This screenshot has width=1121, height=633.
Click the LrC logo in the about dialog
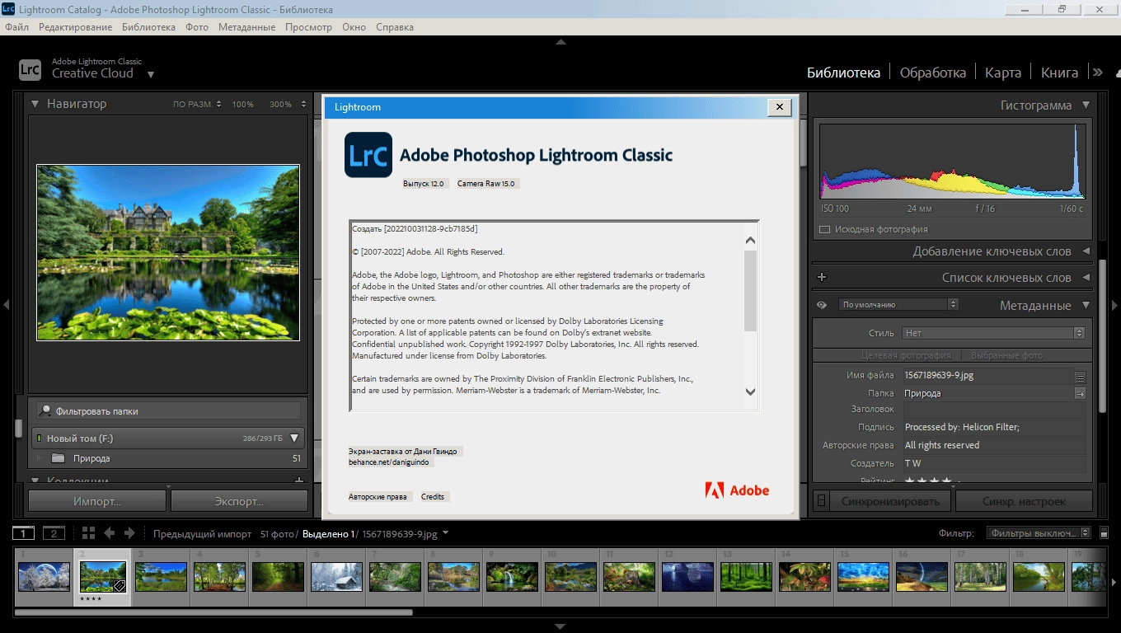point(368,155)
